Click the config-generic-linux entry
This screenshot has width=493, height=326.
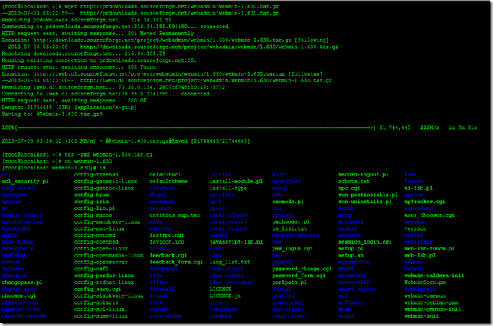click(x=106, y=182)
